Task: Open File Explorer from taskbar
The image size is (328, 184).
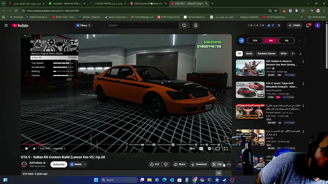Action: pyautogui.click(x=149, y=180)
